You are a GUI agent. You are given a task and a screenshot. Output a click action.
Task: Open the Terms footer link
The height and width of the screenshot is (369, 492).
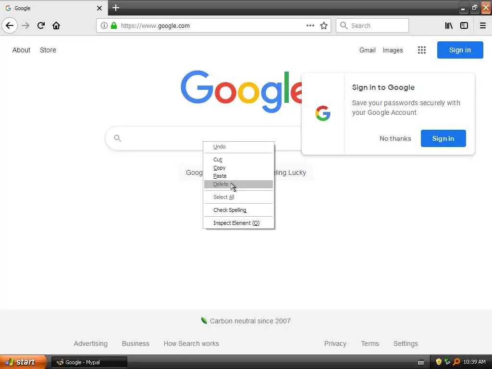point(370,344)
